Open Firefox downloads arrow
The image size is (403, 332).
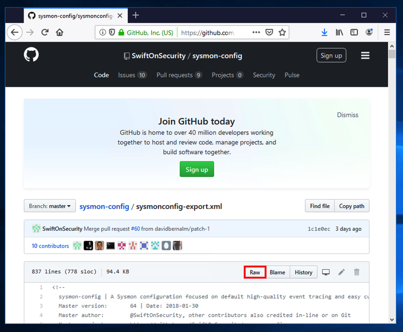pos(325,33)
